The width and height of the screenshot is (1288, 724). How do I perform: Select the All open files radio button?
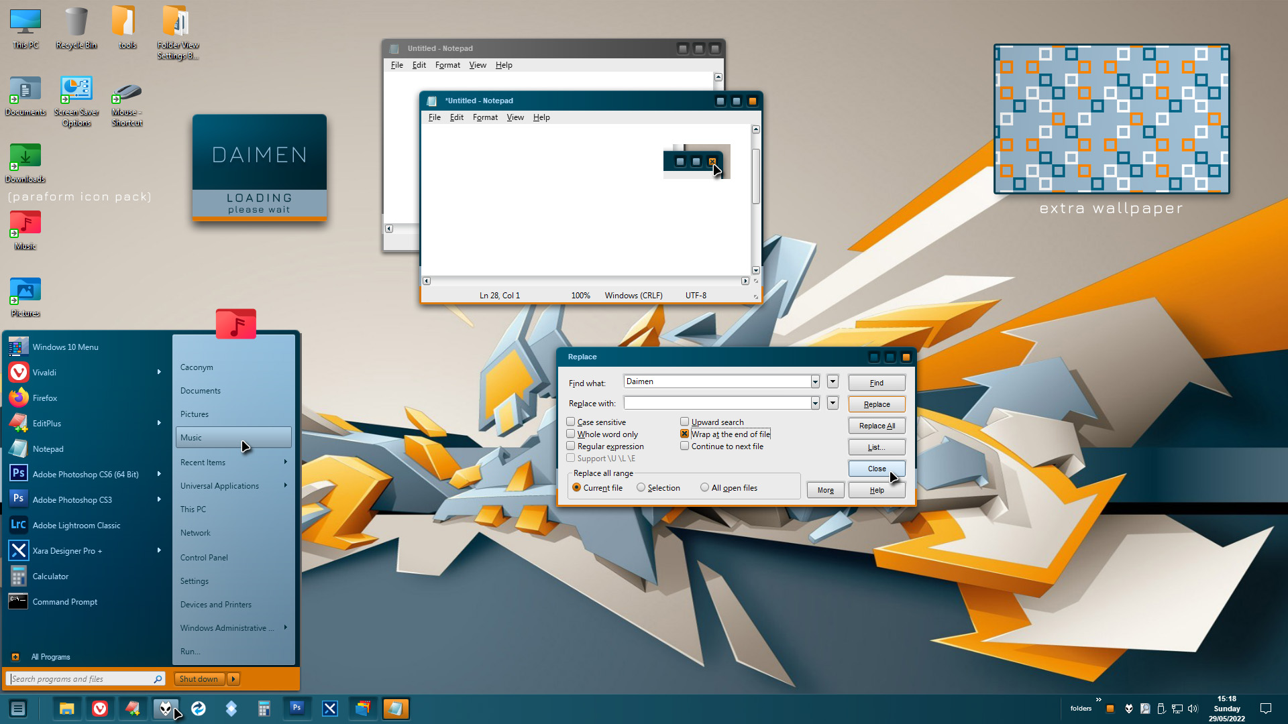pyautogui.click(x=704, y=487)
